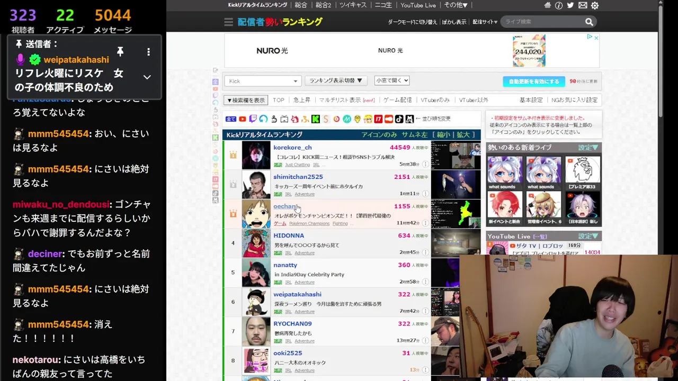
Task: Filter by the Twitch platform icon
Action: coord(253,119)
